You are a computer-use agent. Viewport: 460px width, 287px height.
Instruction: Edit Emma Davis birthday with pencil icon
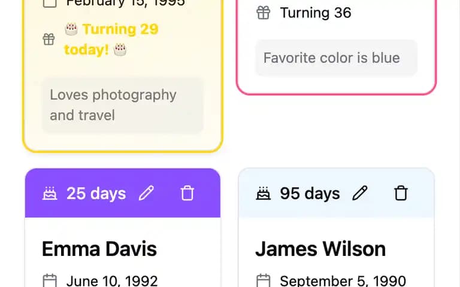pos(146,193)
